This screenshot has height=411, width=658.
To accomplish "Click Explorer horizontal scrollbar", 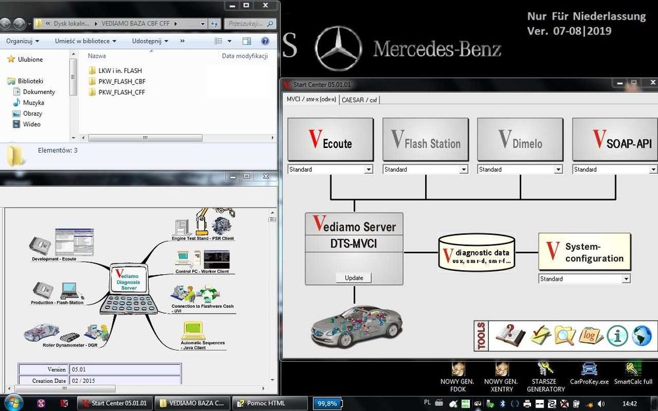I will pos(145,137).
